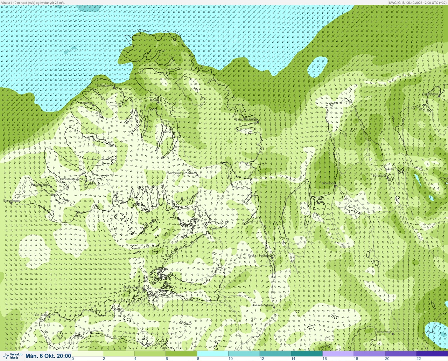Screen dimensions: 448x361
Task: Click the Bolungarvík station label
Action: [105, 85]
